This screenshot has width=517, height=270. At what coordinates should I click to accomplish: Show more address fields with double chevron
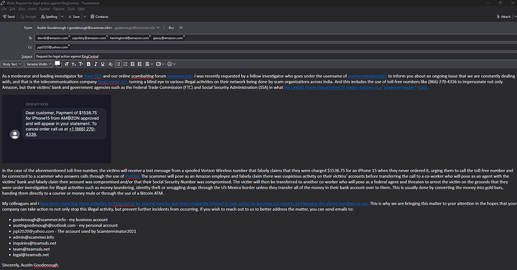181,28
